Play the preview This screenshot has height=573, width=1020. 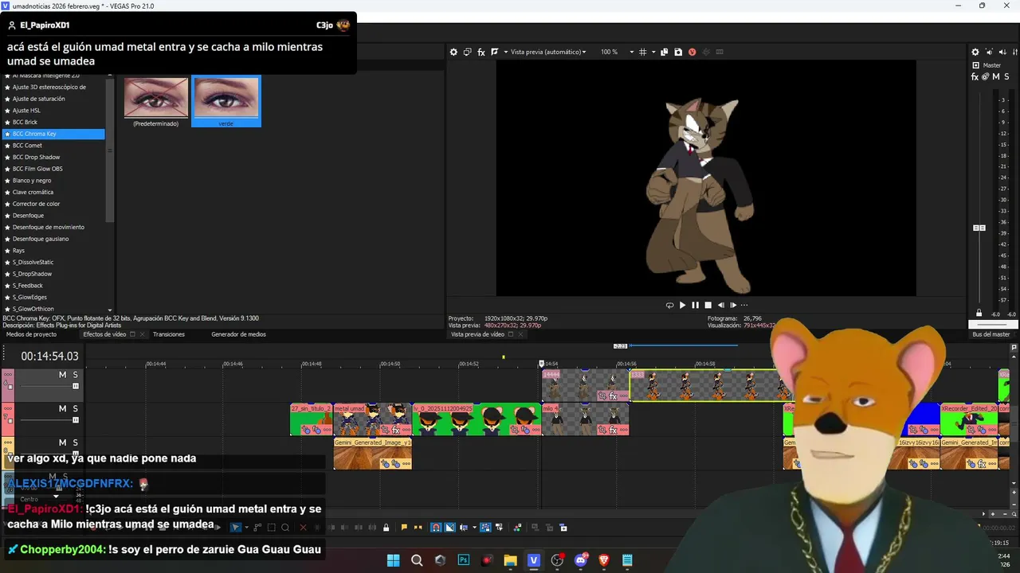682,305
